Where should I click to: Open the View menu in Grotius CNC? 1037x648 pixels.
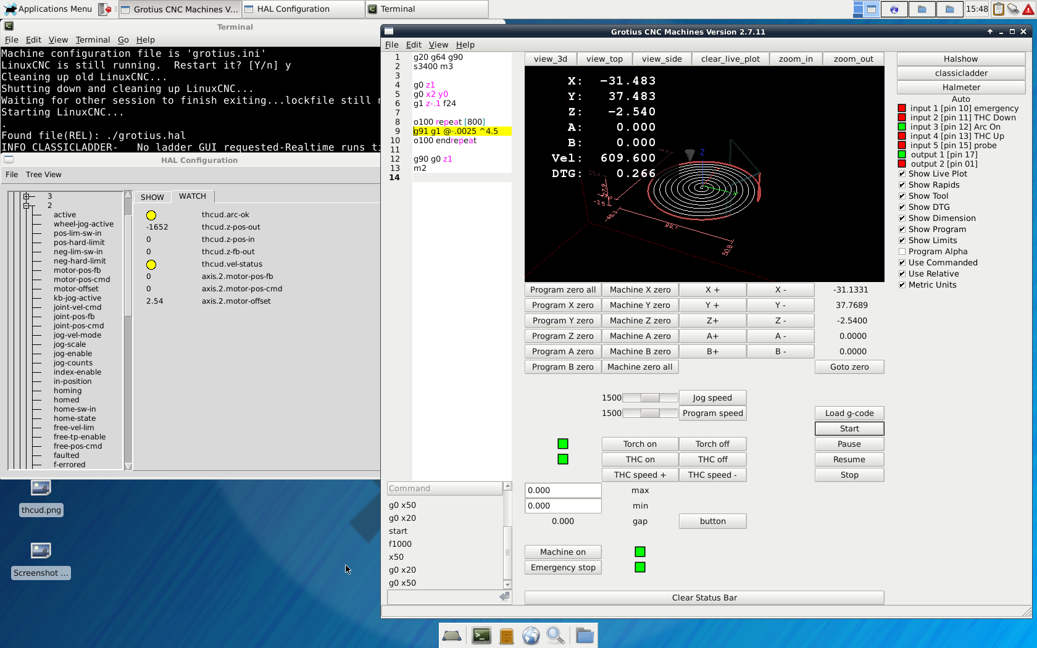point(438,44)
